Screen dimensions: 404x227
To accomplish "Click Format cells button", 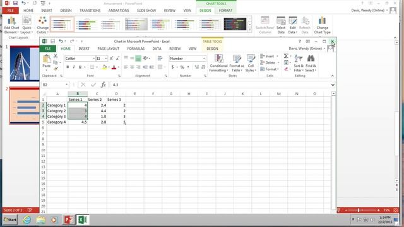I will click(270, 69).
